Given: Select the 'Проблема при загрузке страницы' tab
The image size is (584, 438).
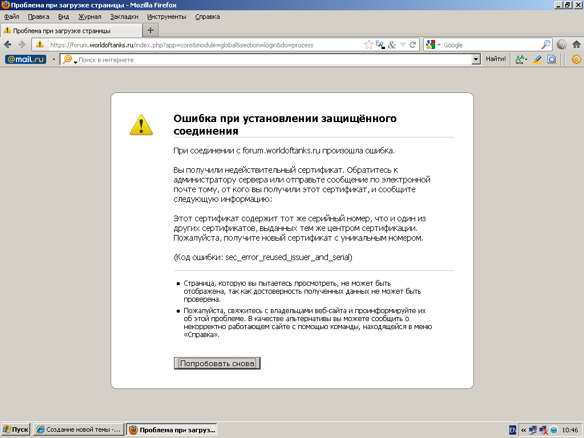Looking at the screenshot, I should (x=71, y=31).
